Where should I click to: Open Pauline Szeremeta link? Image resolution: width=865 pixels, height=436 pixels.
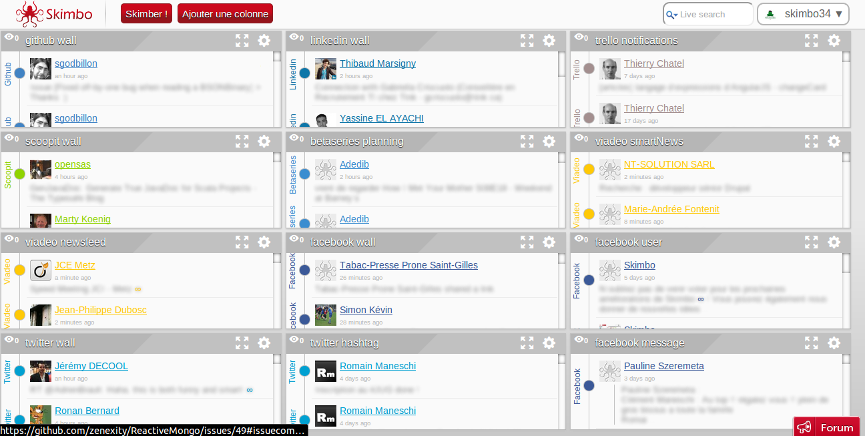pos(664,366)
